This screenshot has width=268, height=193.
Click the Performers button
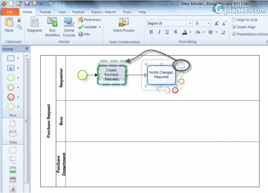tap(90, 20)
